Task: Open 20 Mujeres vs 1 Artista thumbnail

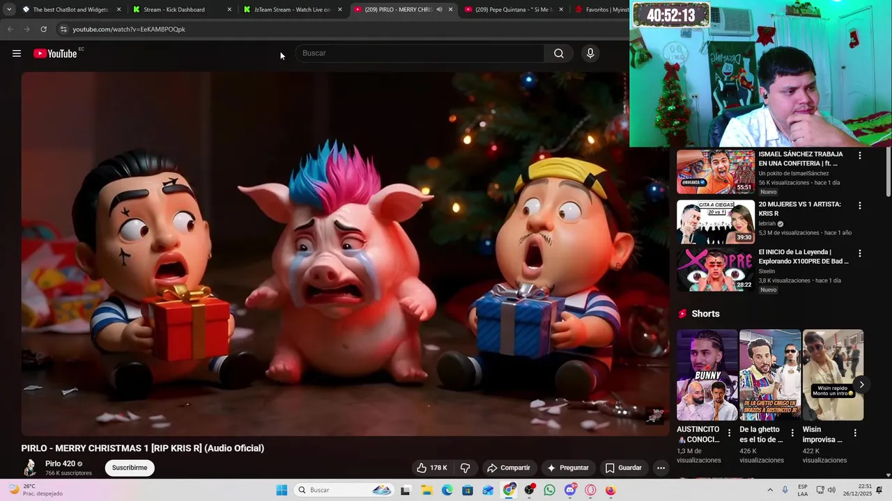Action: pos(716,221)
